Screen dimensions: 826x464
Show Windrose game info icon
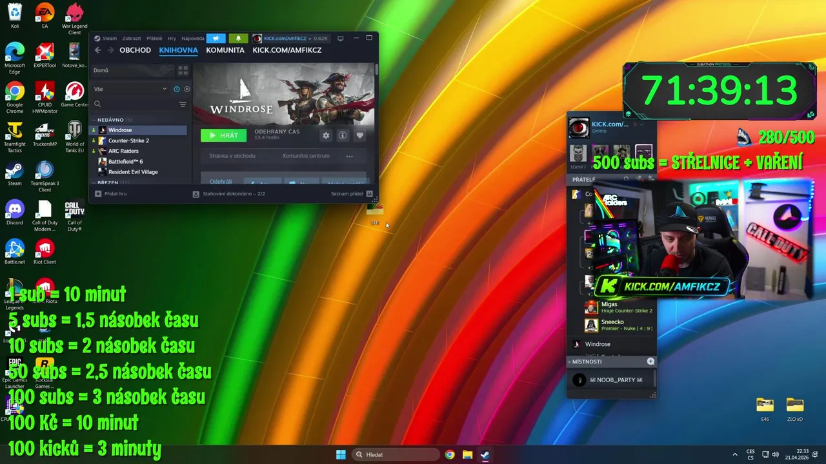point(343,135)
